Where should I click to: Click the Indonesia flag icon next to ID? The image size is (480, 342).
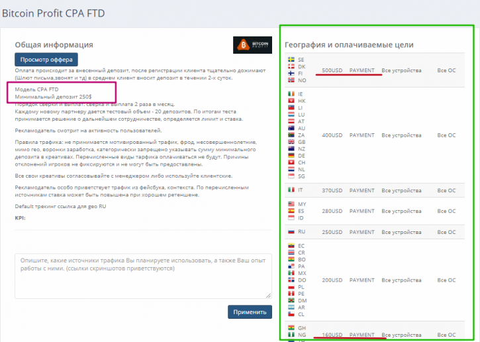tap(291, 218)
